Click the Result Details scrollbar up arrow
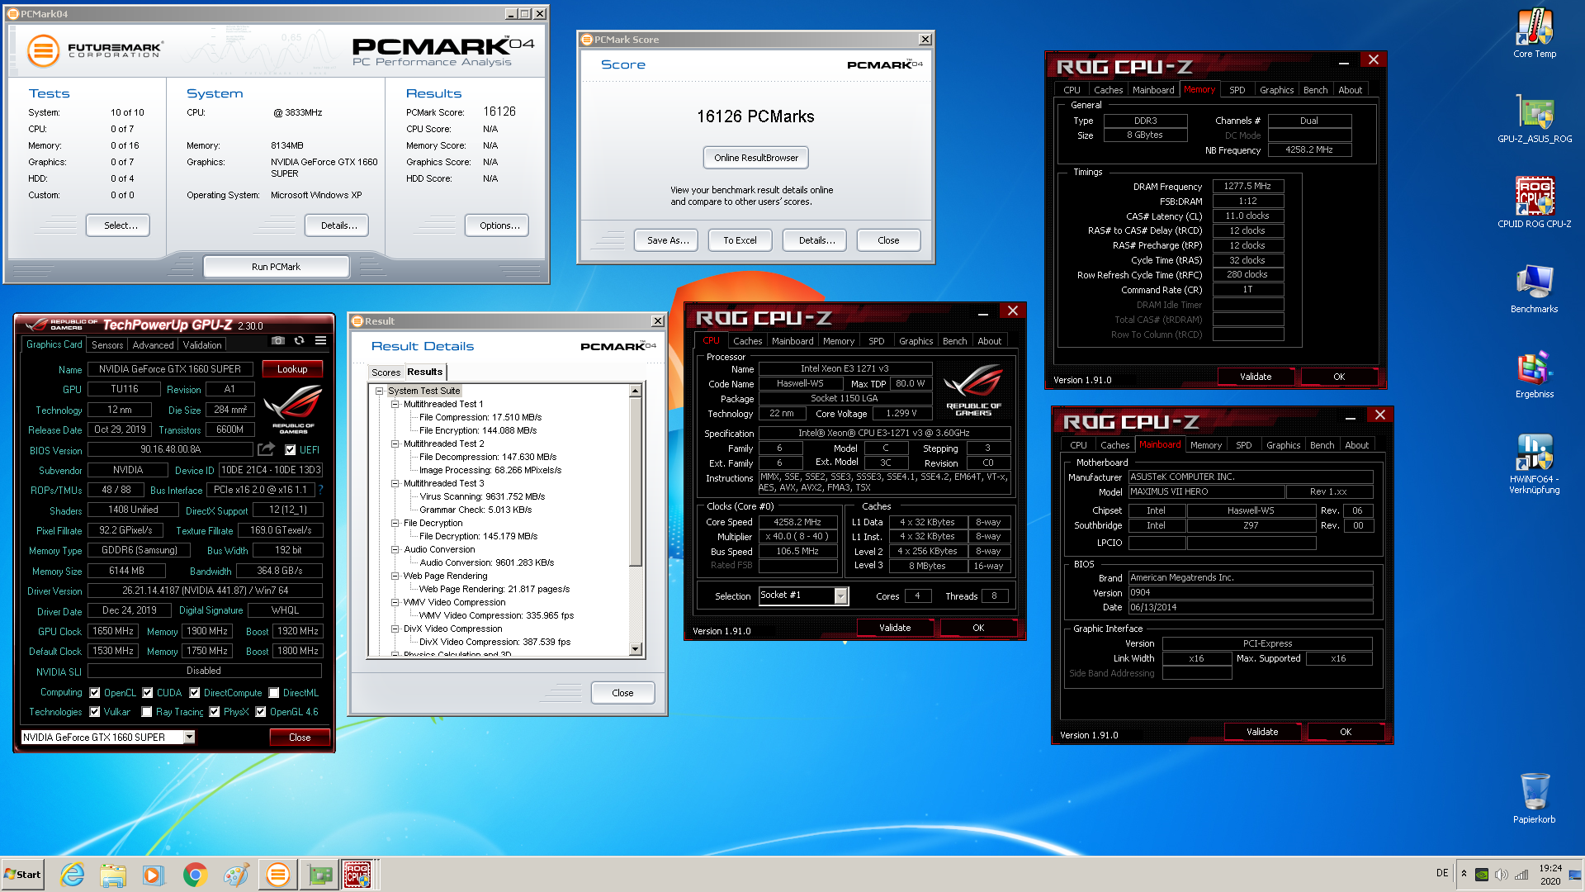The width and height of the screenshot is (1585, 892). 636,391
